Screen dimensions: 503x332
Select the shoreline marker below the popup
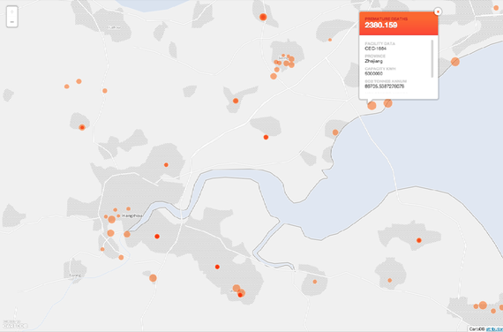(335, 132)
